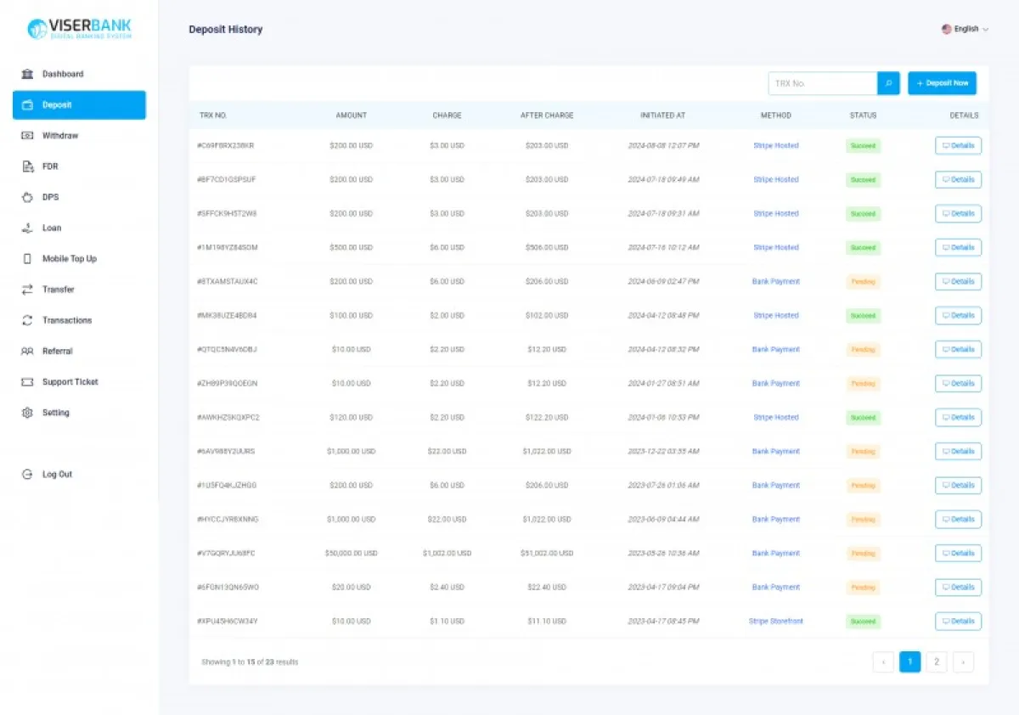This screenshot has height=715, width=1019.
Task: Open Details for #XPU45H6CW34Y
Action: click(x=958, y=622)
